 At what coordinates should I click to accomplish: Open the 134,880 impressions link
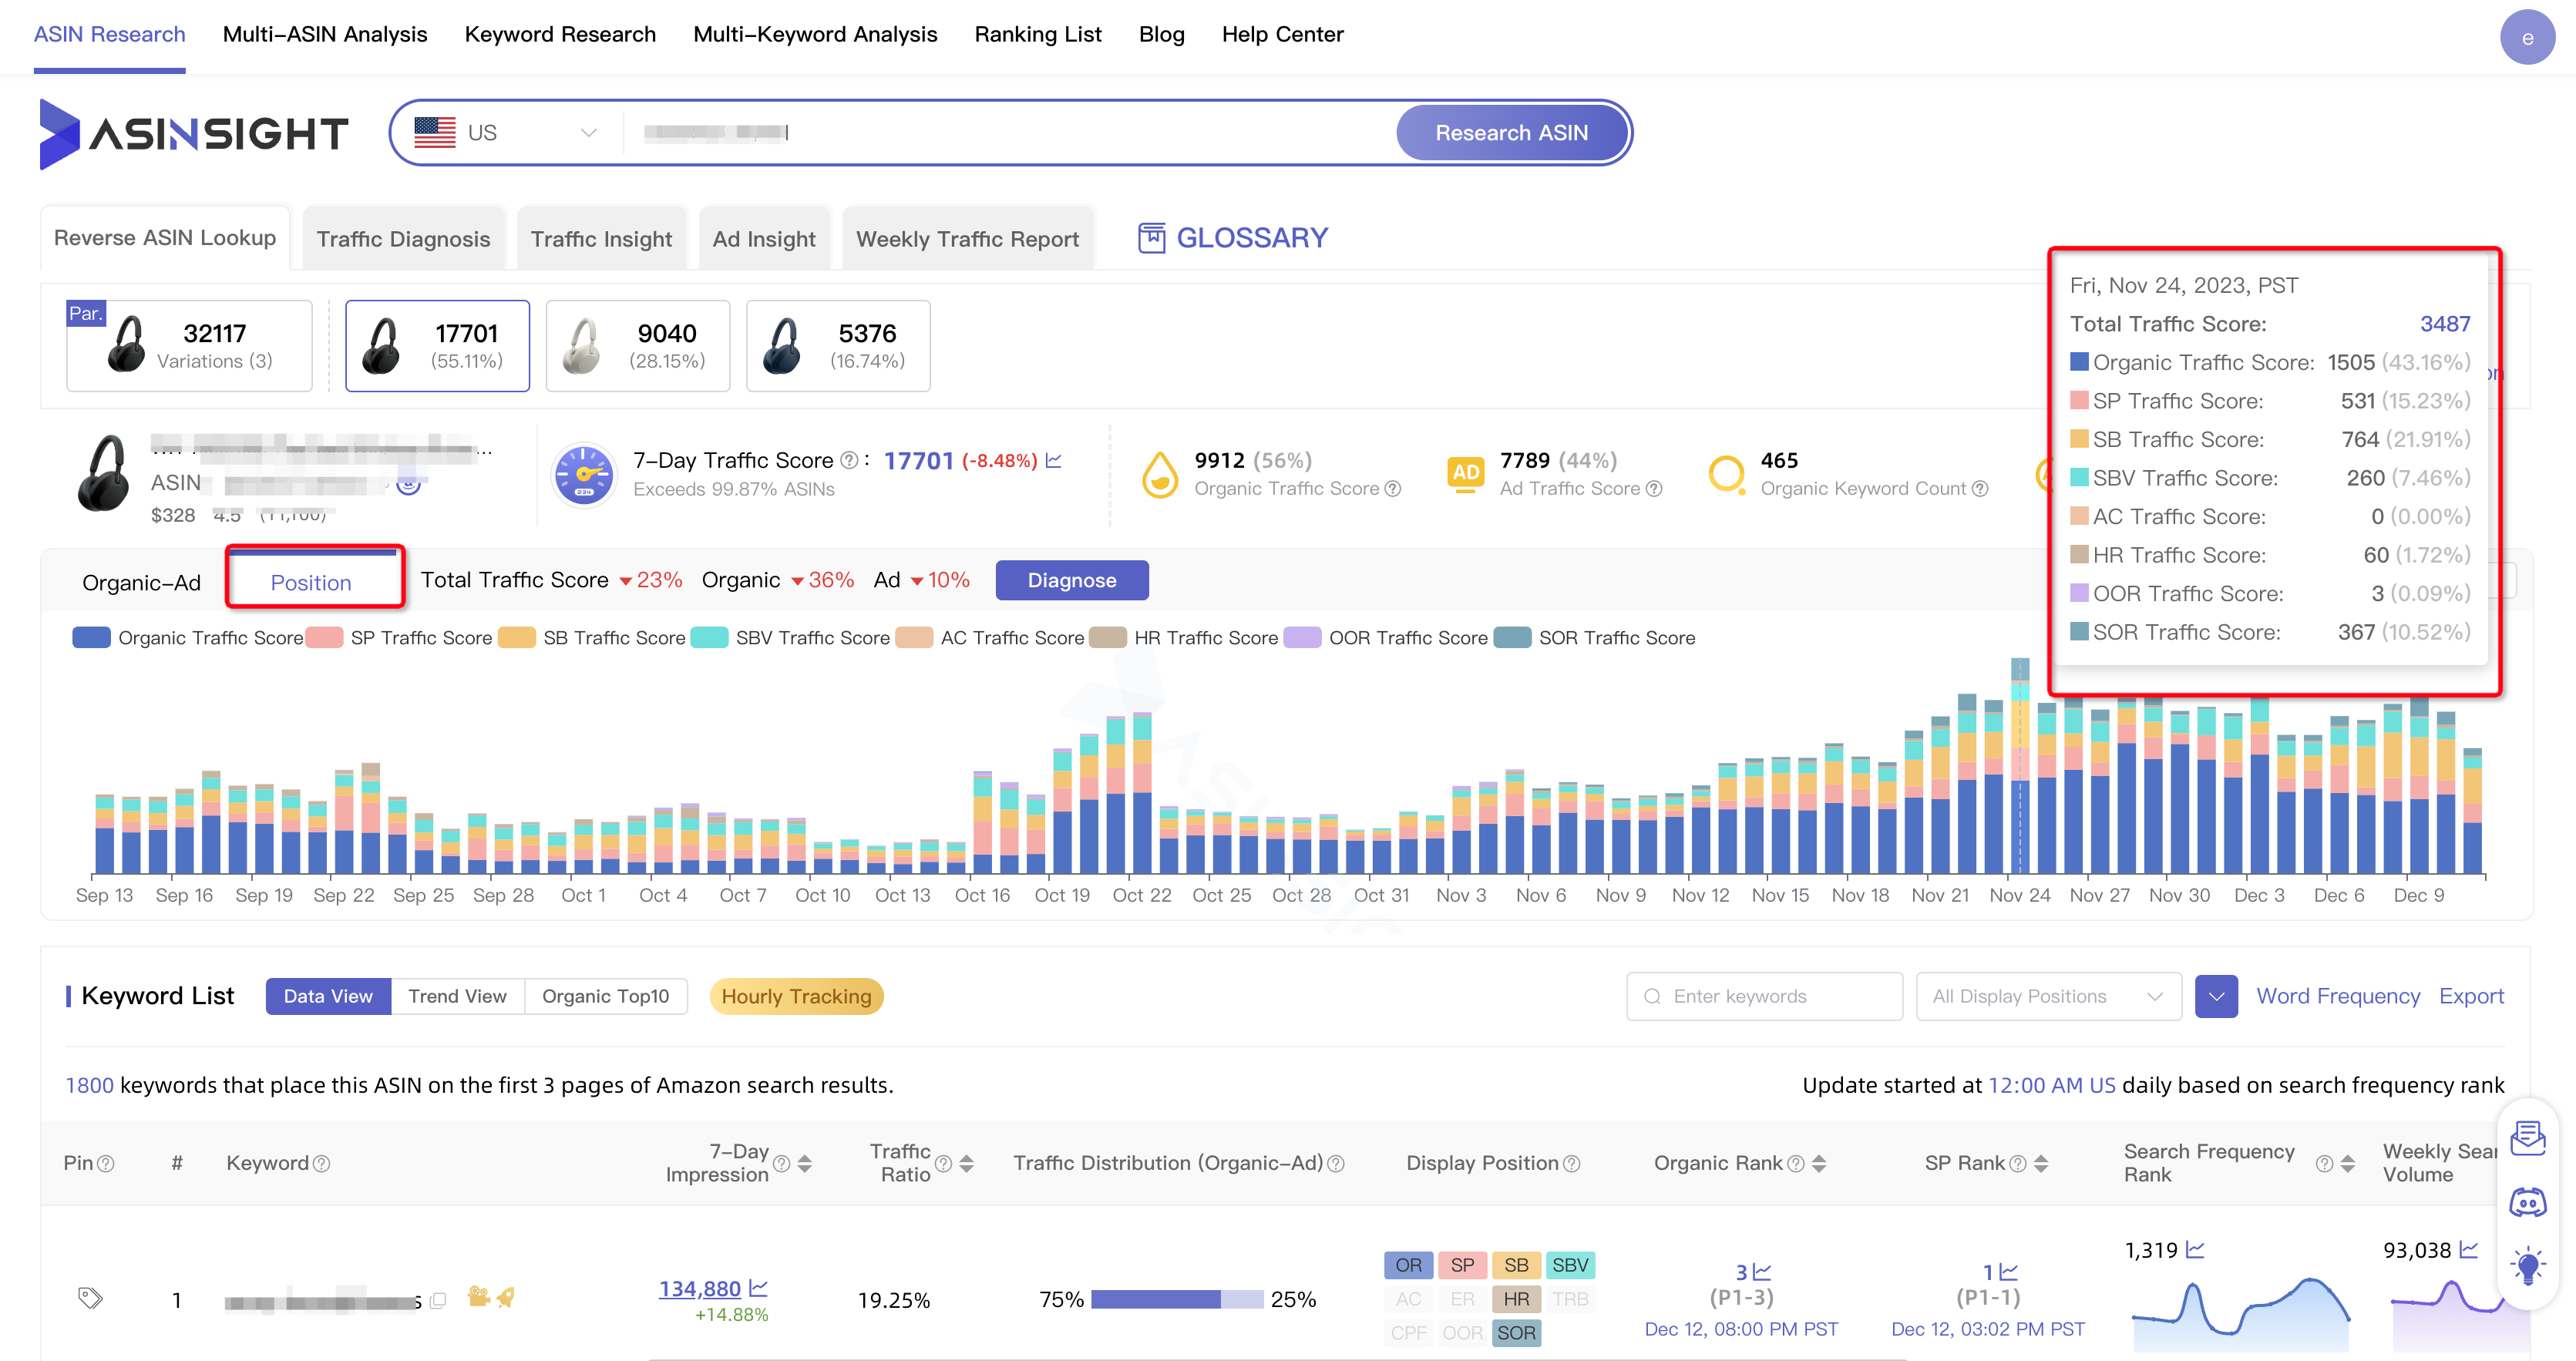pos(699,1288)
